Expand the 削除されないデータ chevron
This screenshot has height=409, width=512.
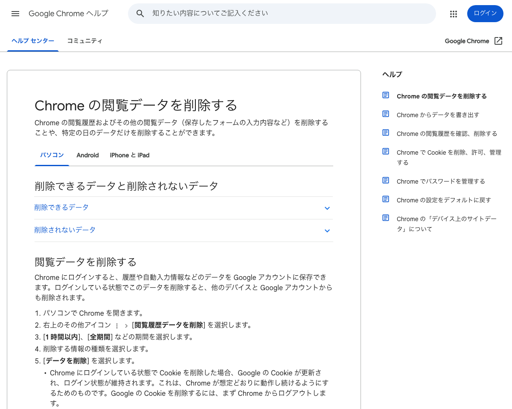327,231
